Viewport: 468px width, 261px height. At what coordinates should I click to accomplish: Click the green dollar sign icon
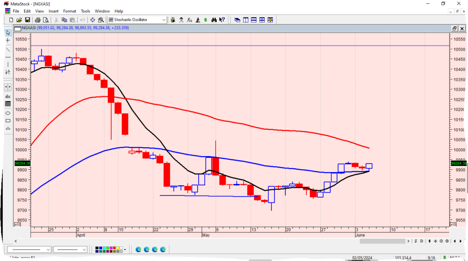point(205,20)
